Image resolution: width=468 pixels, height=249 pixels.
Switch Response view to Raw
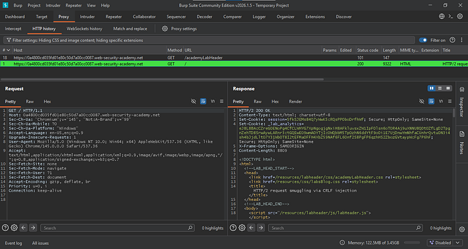pos(257,101)
